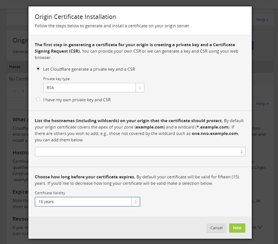Click the 'I have my own private key' label text
Image resolution: width=278 pixels, height=244 pixels.
(77, 99)
